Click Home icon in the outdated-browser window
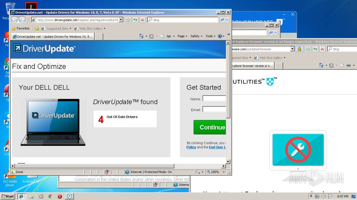The height and width of the screenshot is (200, 357). pos(321,66)
